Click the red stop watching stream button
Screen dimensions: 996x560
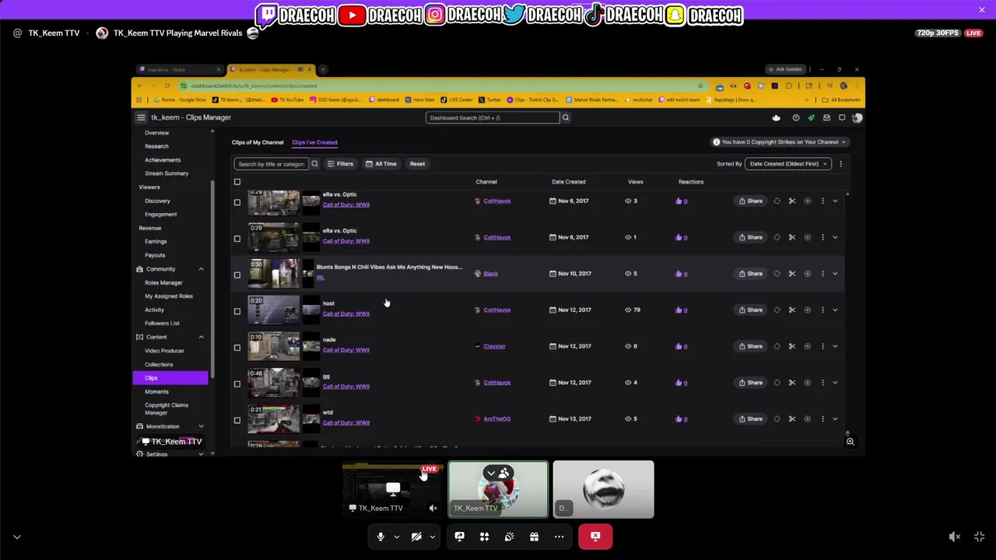tap(595, 537)
